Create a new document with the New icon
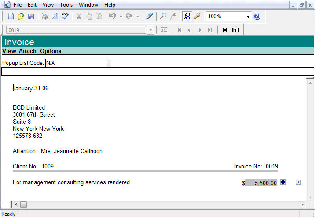Image resolution: width=315 pixels, height=218 pixels. (11, 16)
